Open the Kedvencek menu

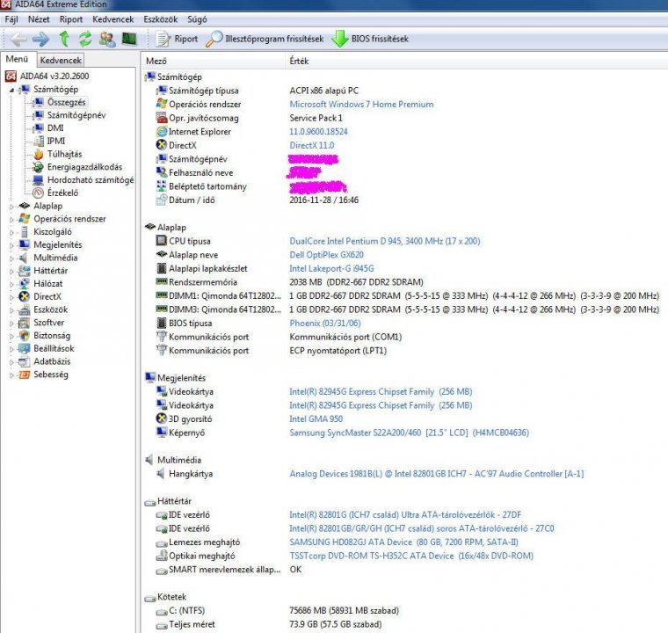[x=113, y=19]
